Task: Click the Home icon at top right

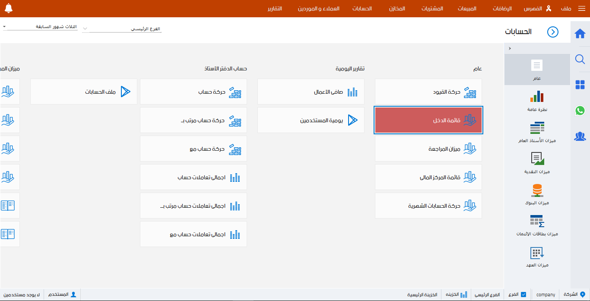Action: (x=580, y=33)
